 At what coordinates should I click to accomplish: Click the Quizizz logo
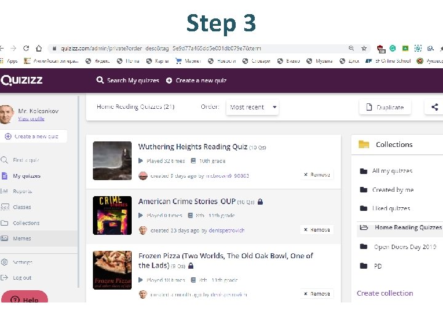[22, 80]
